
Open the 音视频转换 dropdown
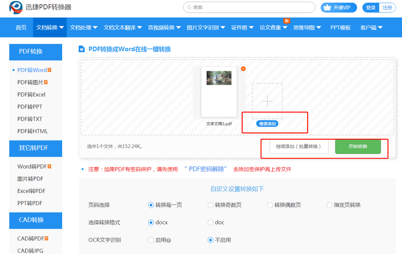point(165,27)
